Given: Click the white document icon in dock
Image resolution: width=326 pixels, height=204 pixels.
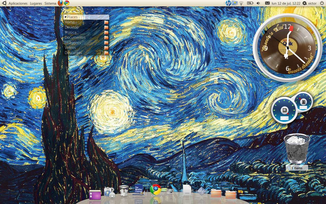Looking at the screenshot, I should 187,189.
